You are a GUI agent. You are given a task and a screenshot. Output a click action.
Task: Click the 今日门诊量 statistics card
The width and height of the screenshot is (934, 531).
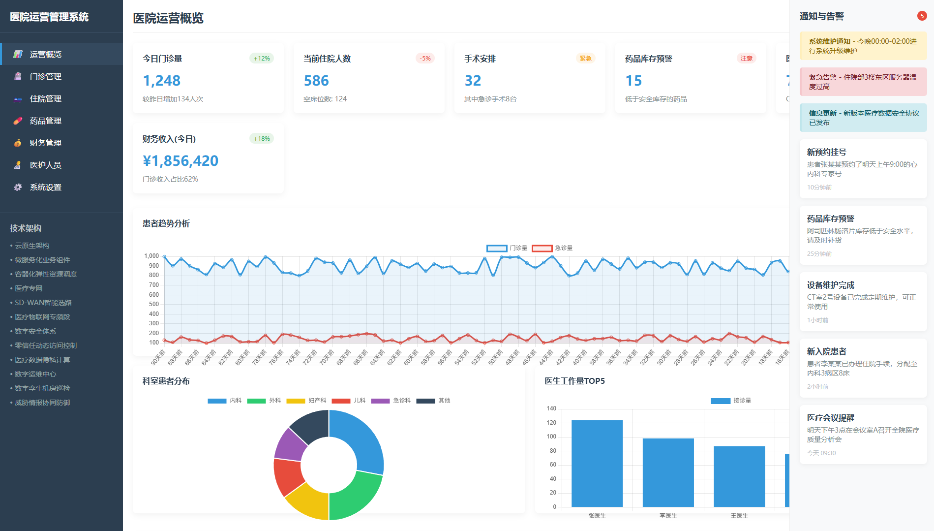coord(208,78)
